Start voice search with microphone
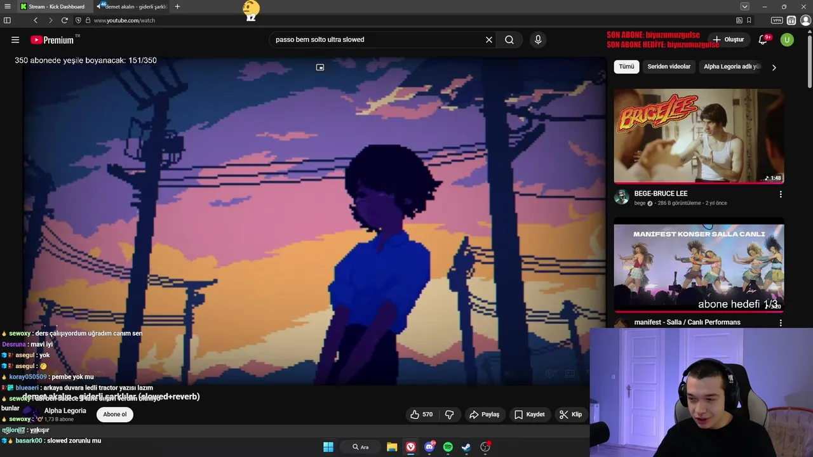813x457 pixels. pos(538,39)
